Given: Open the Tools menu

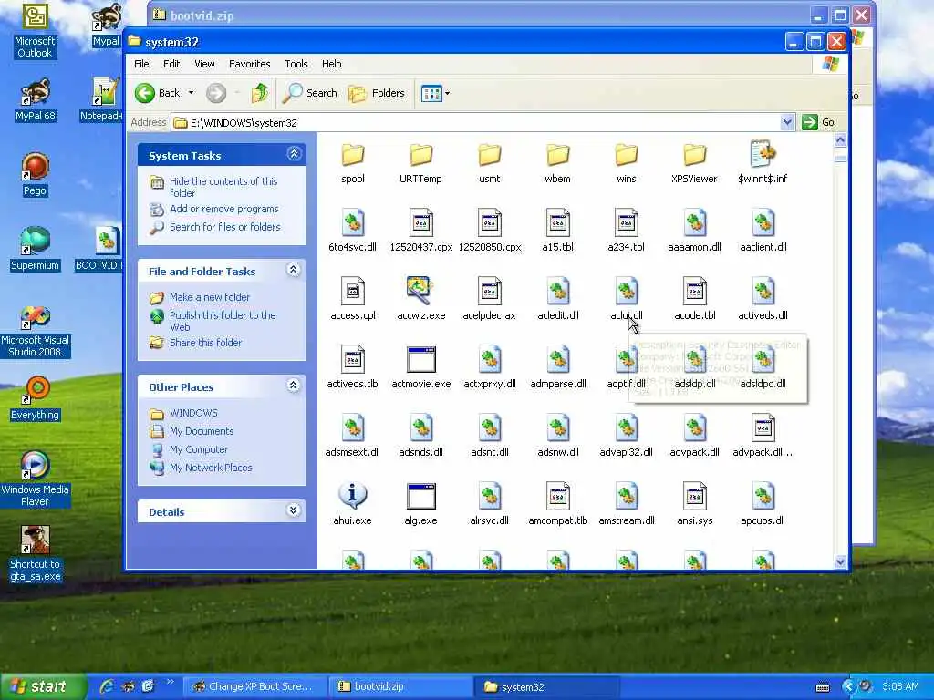Looking at the screenshot, I should click(296, 64).
